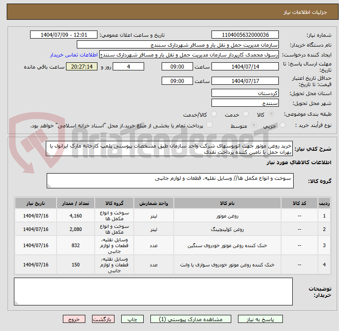
Task: Choose the کالا/خدمت radio option
Action: coord(214,114)
